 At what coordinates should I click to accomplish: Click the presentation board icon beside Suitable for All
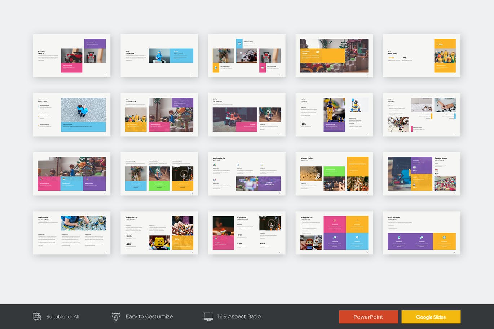37,317
